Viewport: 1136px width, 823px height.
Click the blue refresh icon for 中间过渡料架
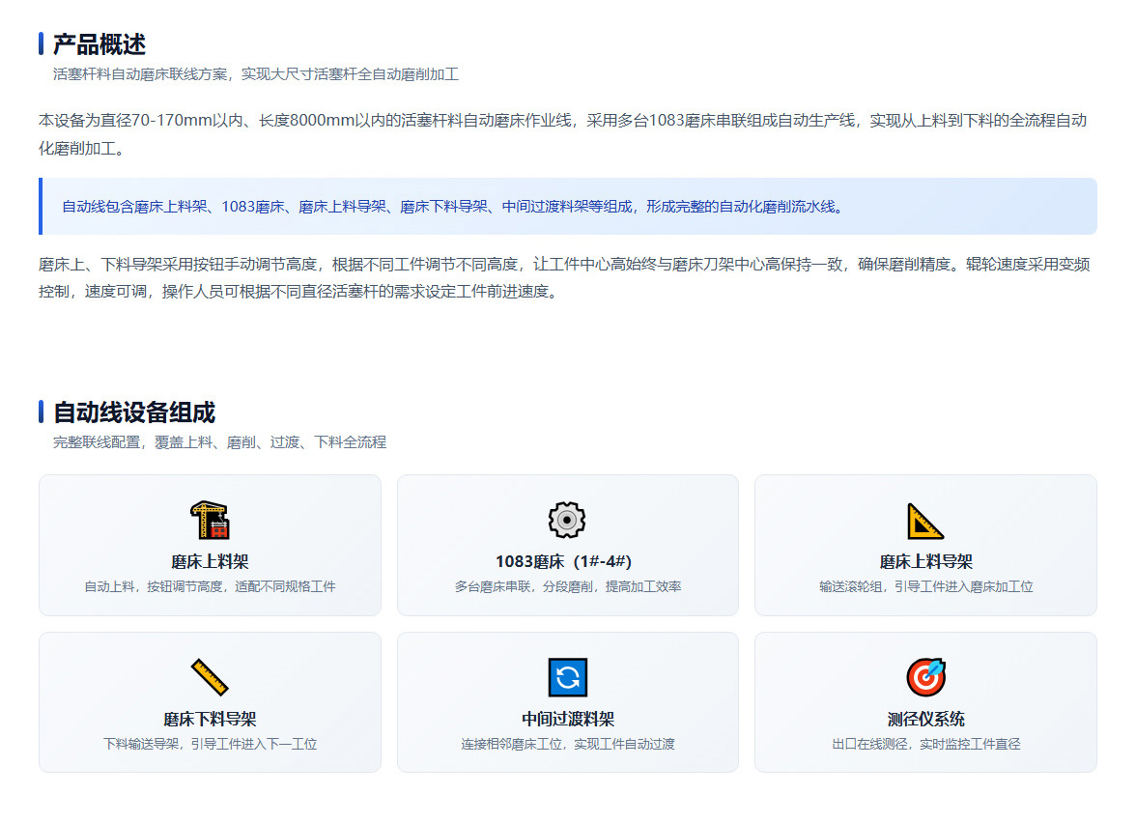coord(567,677)
